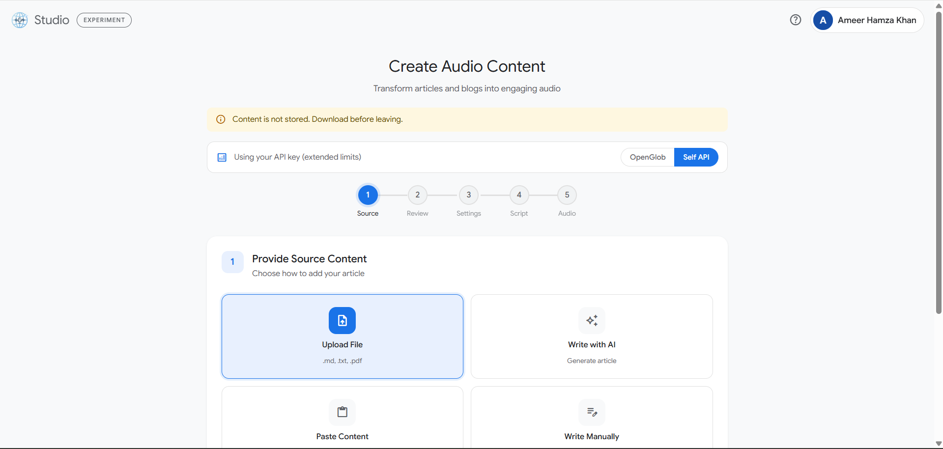Click the Studio globe logo
The image size is (943, 449).
click(x=20, y=20)
